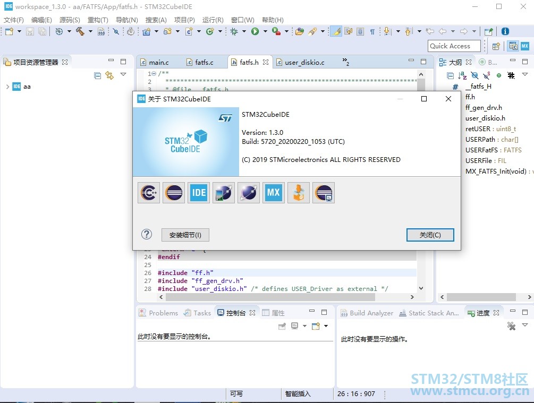Switch to the Build Analyzer tab
Image resolution: width=534 pixels, height=403 pixels.
[367, 313]
